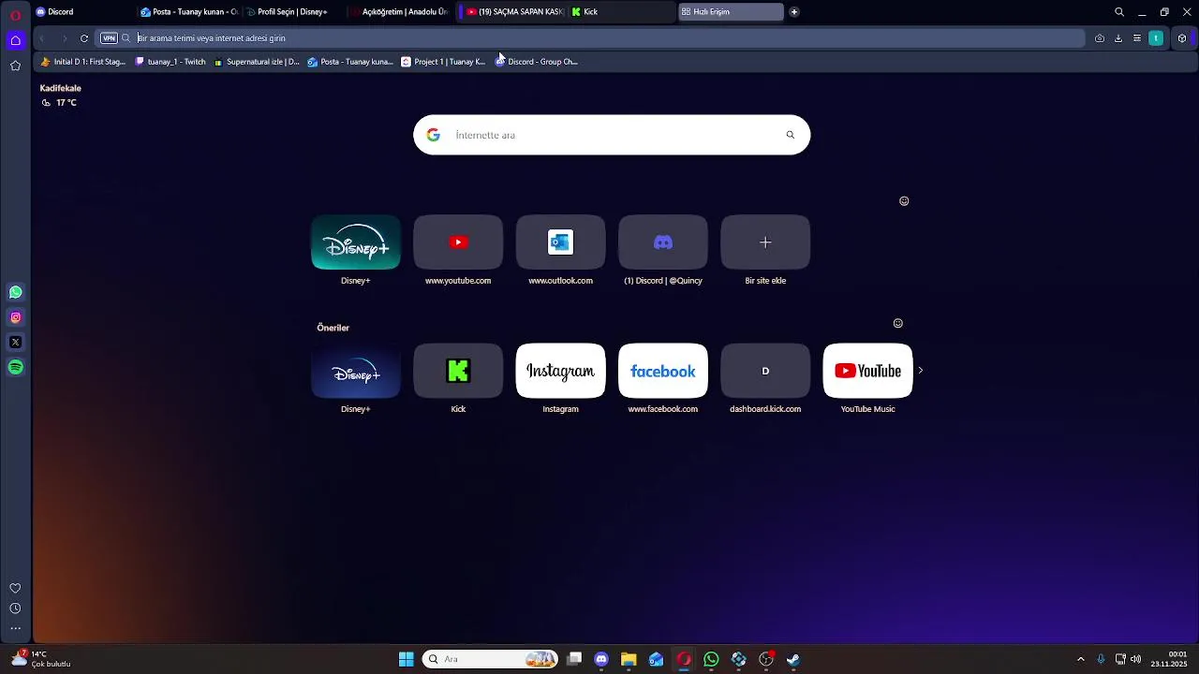Open Supernatural izle bookmark

click(x=257, y=62)
